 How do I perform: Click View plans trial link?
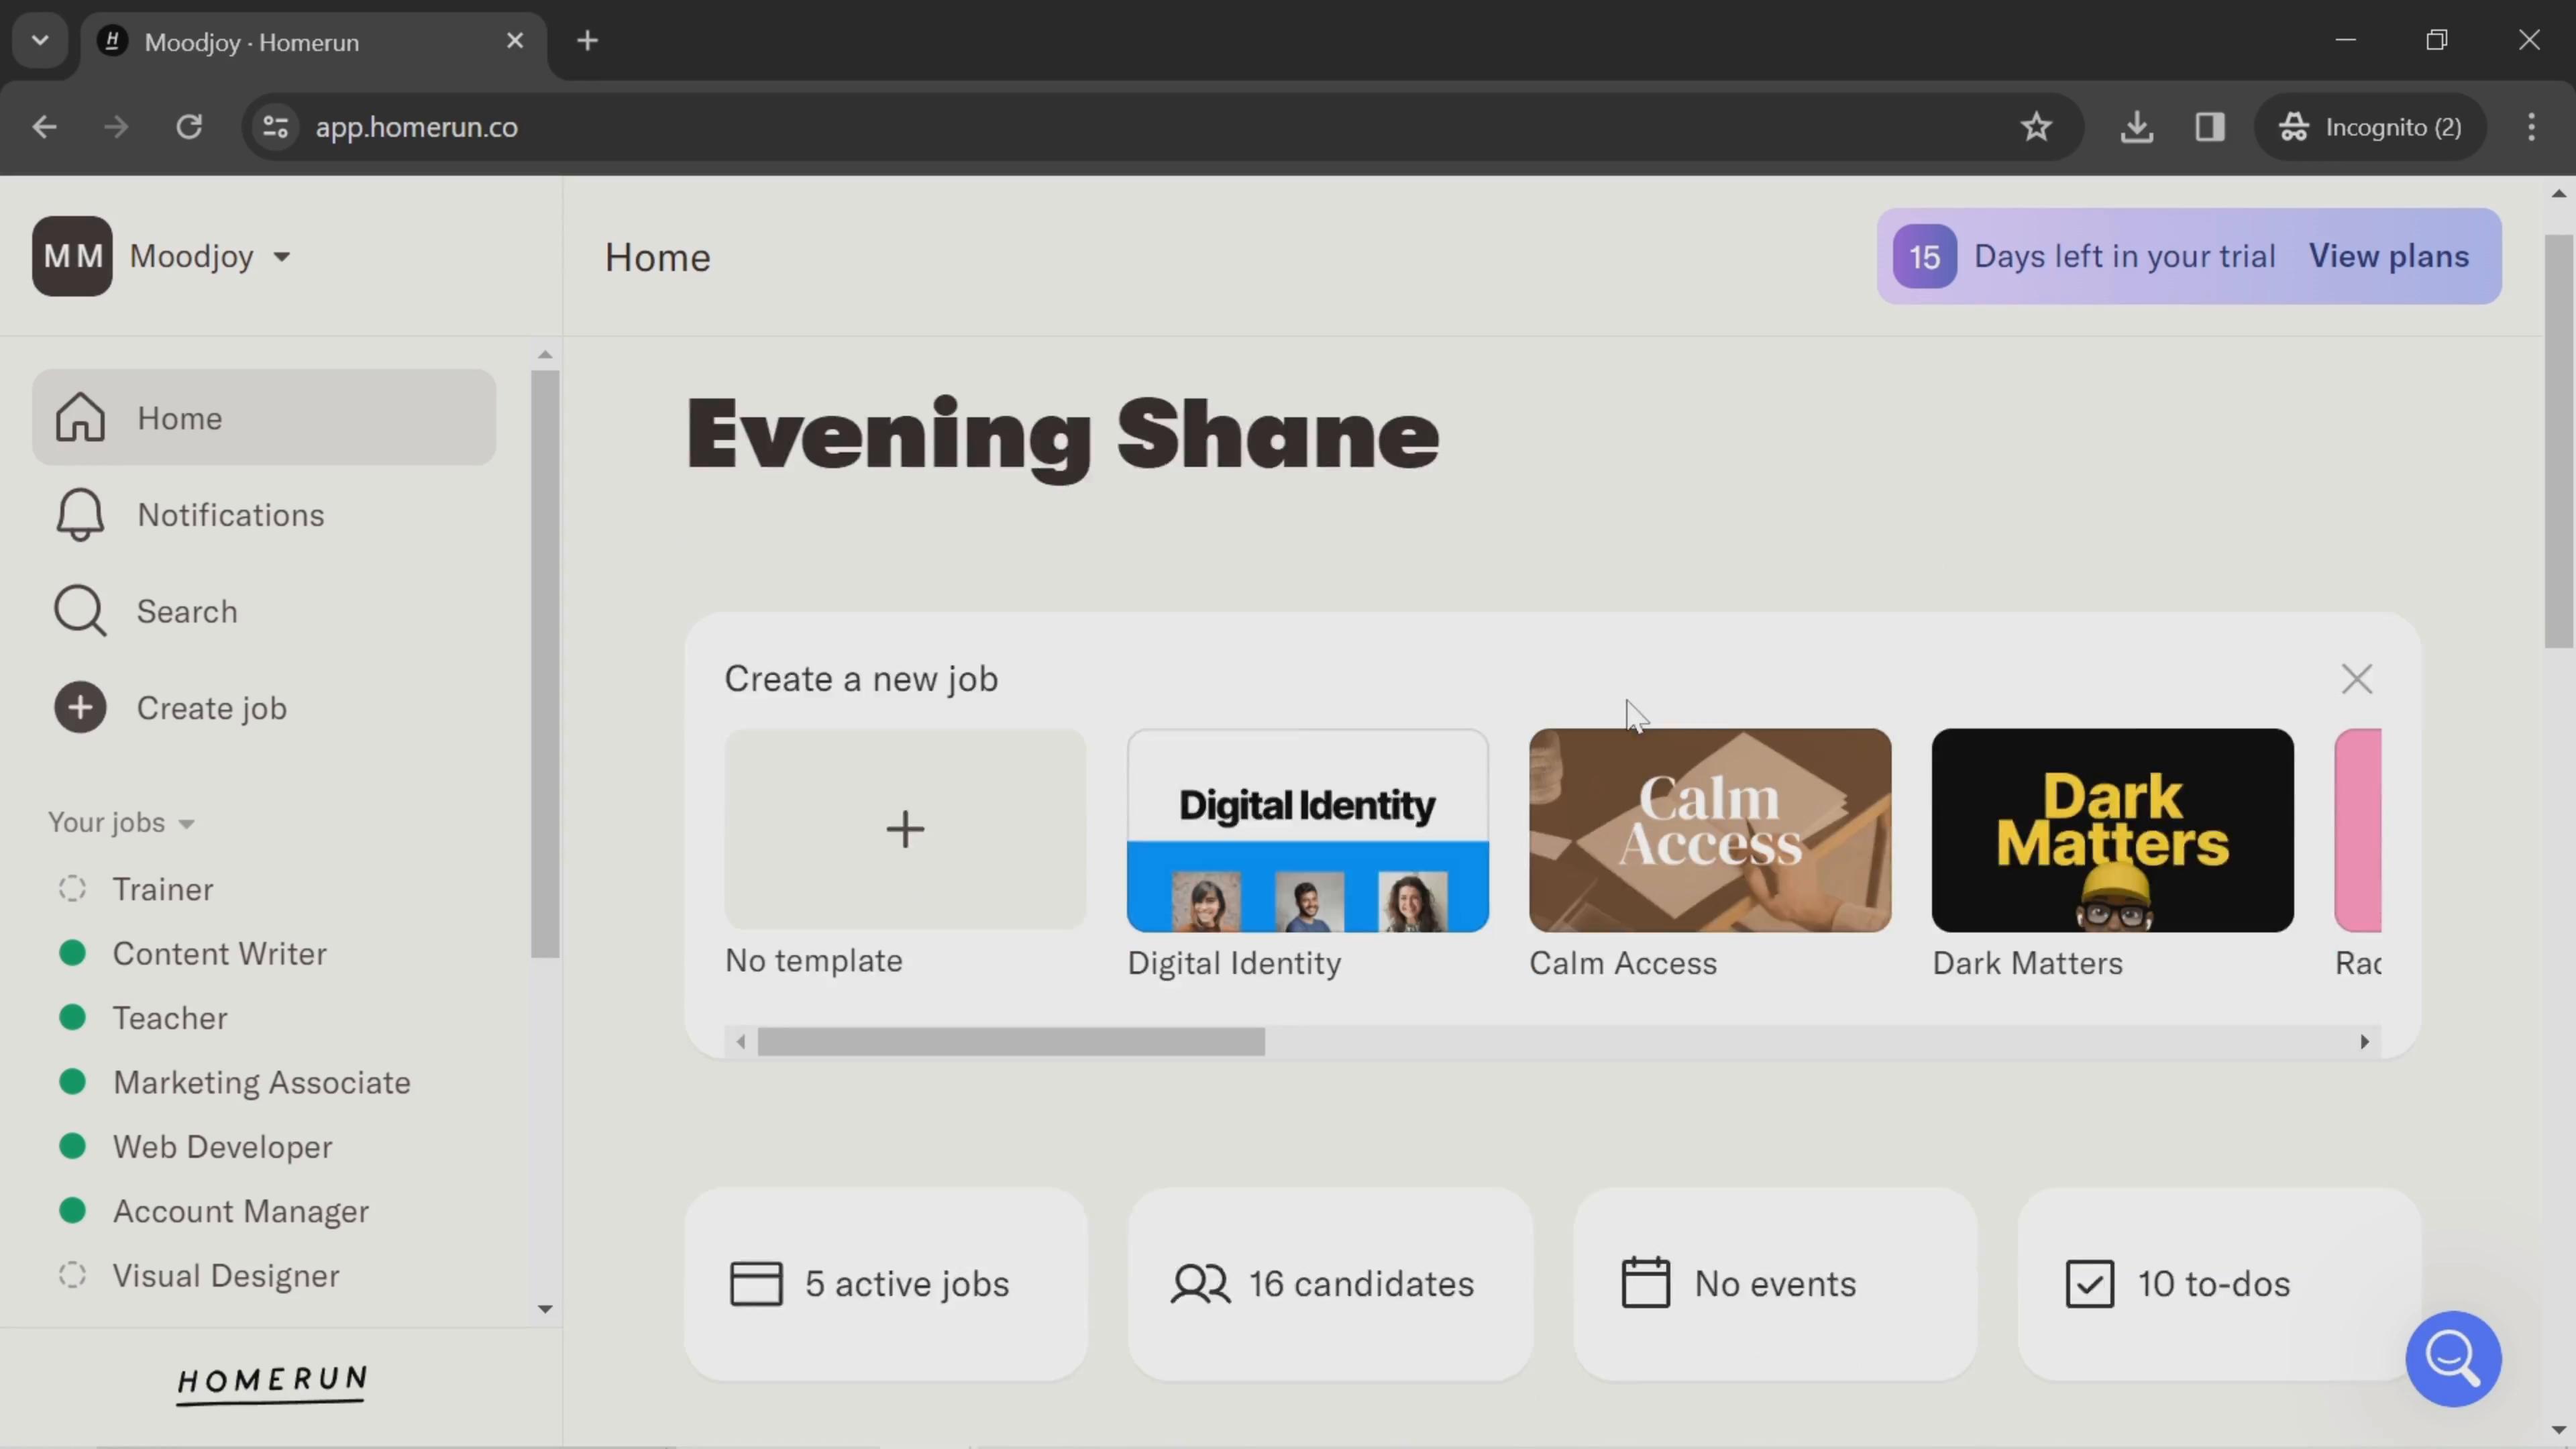coord(2390,255)
